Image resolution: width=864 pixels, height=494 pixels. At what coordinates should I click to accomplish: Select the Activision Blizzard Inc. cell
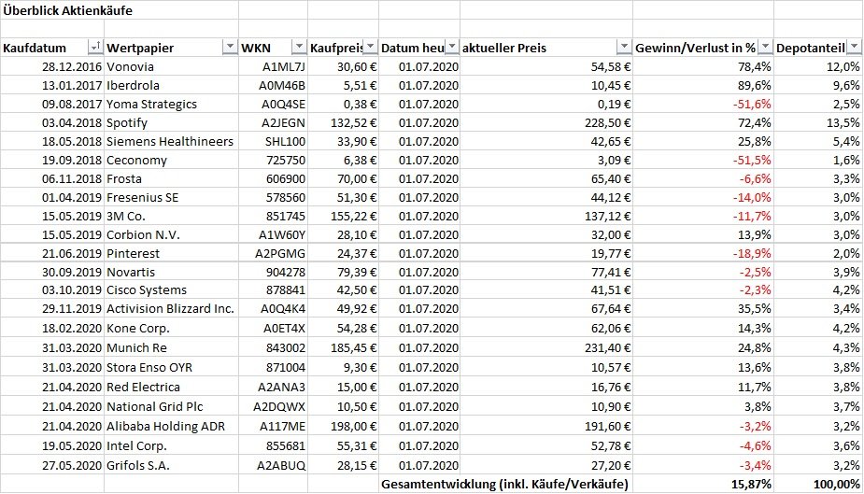coord(171,309)
